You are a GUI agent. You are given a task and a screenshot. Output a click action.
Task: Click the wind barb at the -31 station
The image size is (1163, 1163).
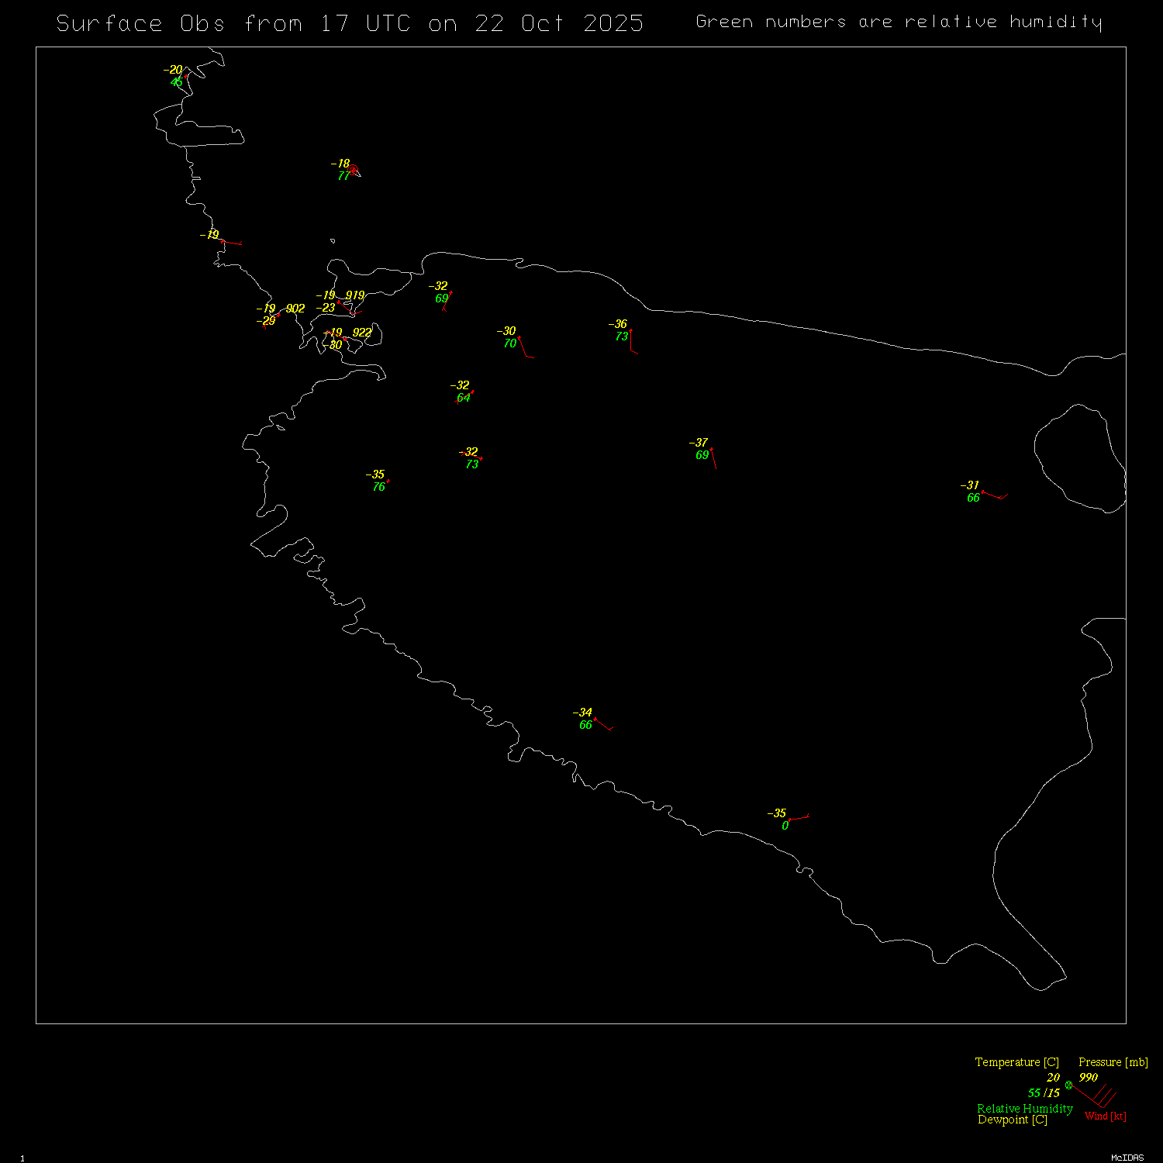(994, 495)
